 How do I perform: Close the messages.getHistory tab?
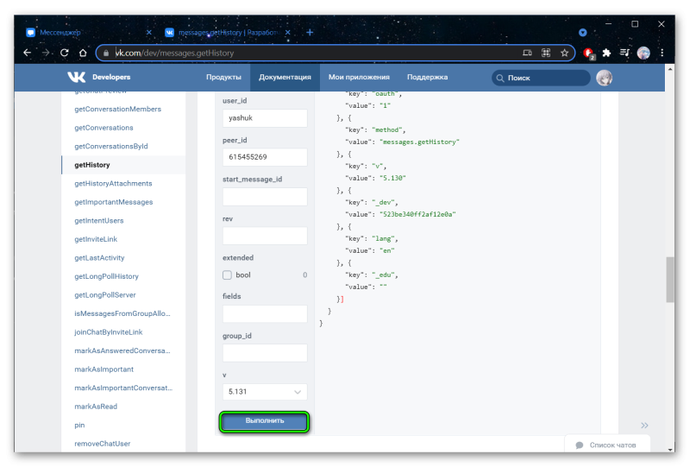click(288, 33)
